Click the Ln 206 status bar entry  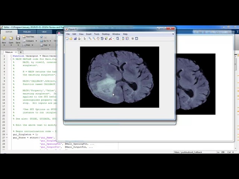(221, 152)
